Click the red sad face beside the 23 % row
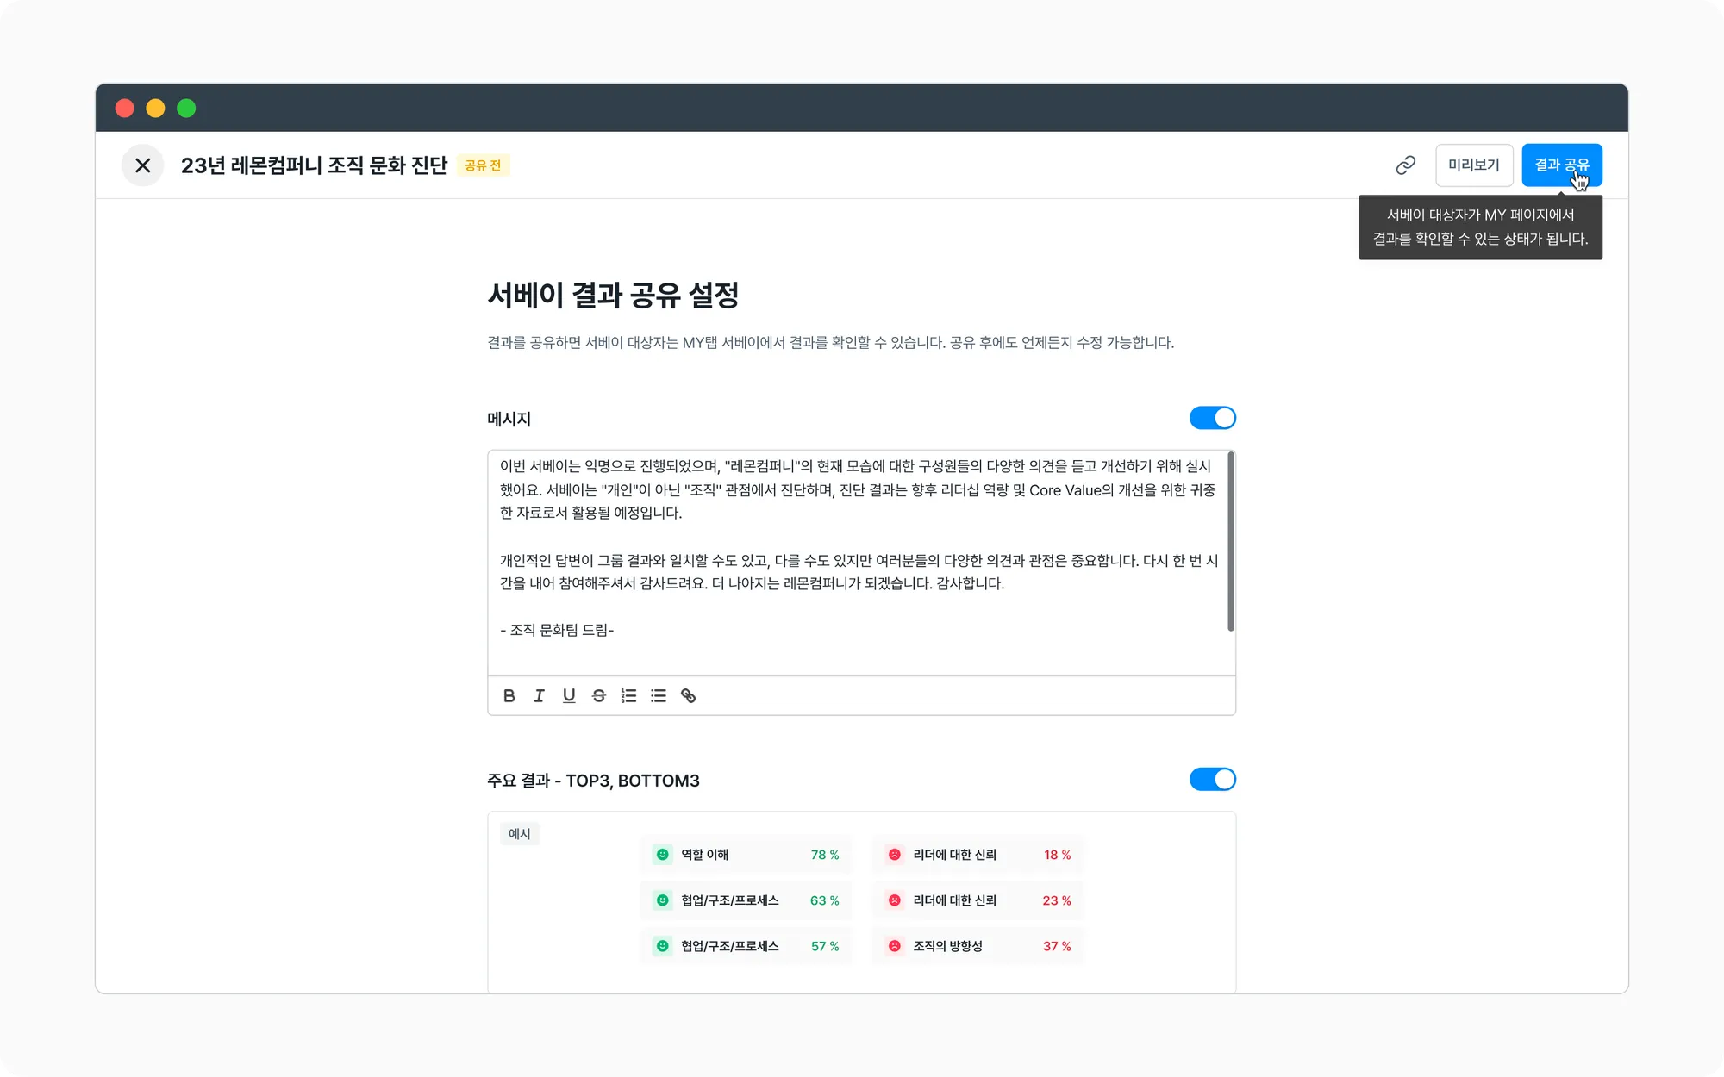The height and width of the screenshot is (1077, 1724). tap(895, 900)
